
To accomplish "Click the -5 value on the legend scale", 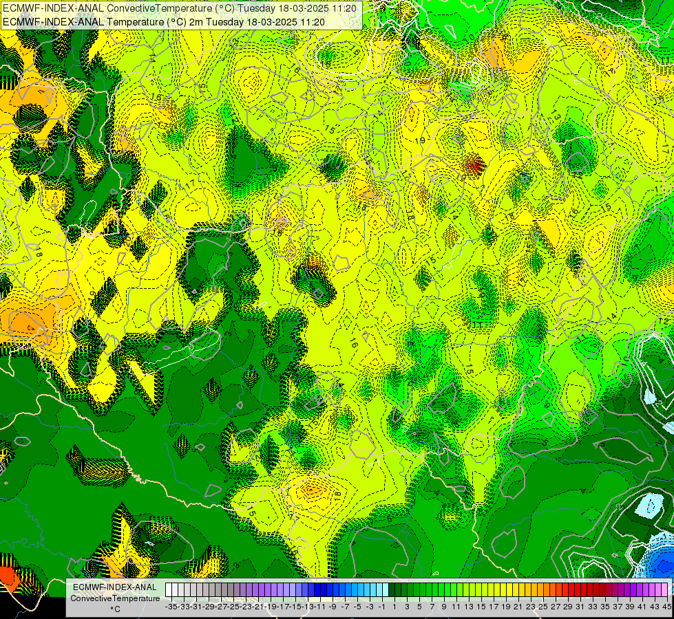I will tap(357, 607).
